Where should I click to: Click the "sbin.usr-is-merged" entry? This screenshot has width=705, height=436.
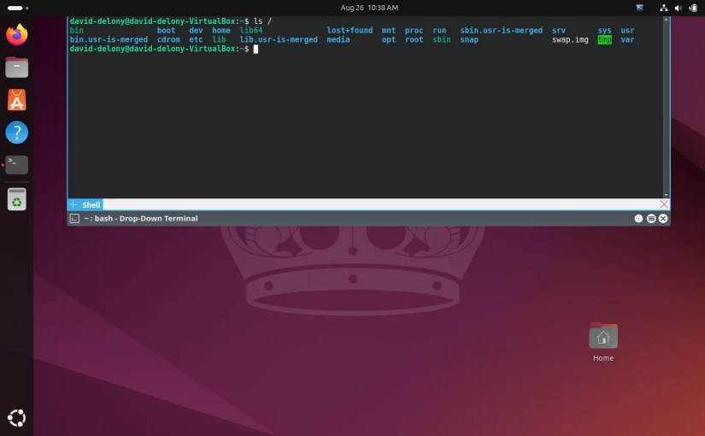502,30
